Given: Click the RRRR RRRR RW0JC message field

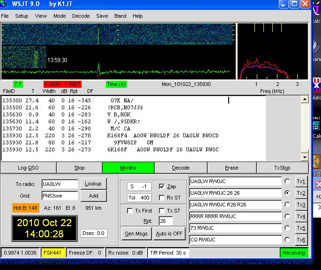Looking at the screenshot, I should 235,216.
